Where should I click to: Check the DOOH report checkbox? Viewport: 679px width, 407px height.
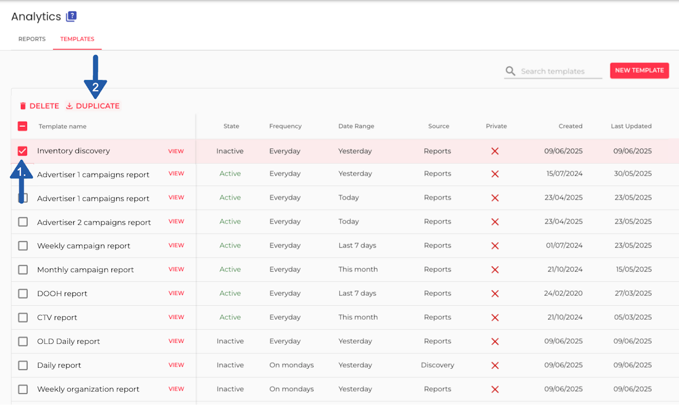pos(23,293)
